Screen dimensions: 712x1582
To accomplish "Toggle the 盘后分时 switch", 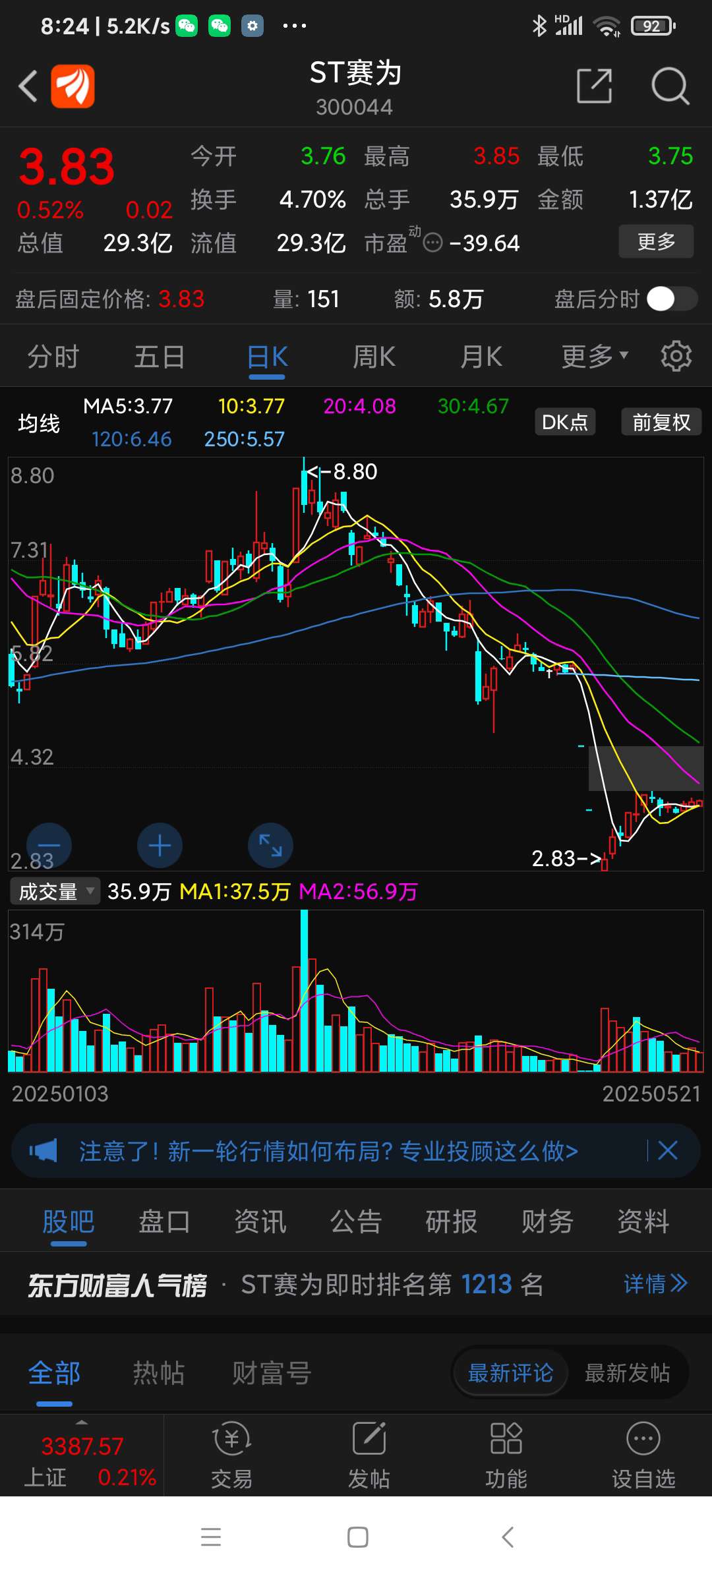I will click(x=672, y=299).
